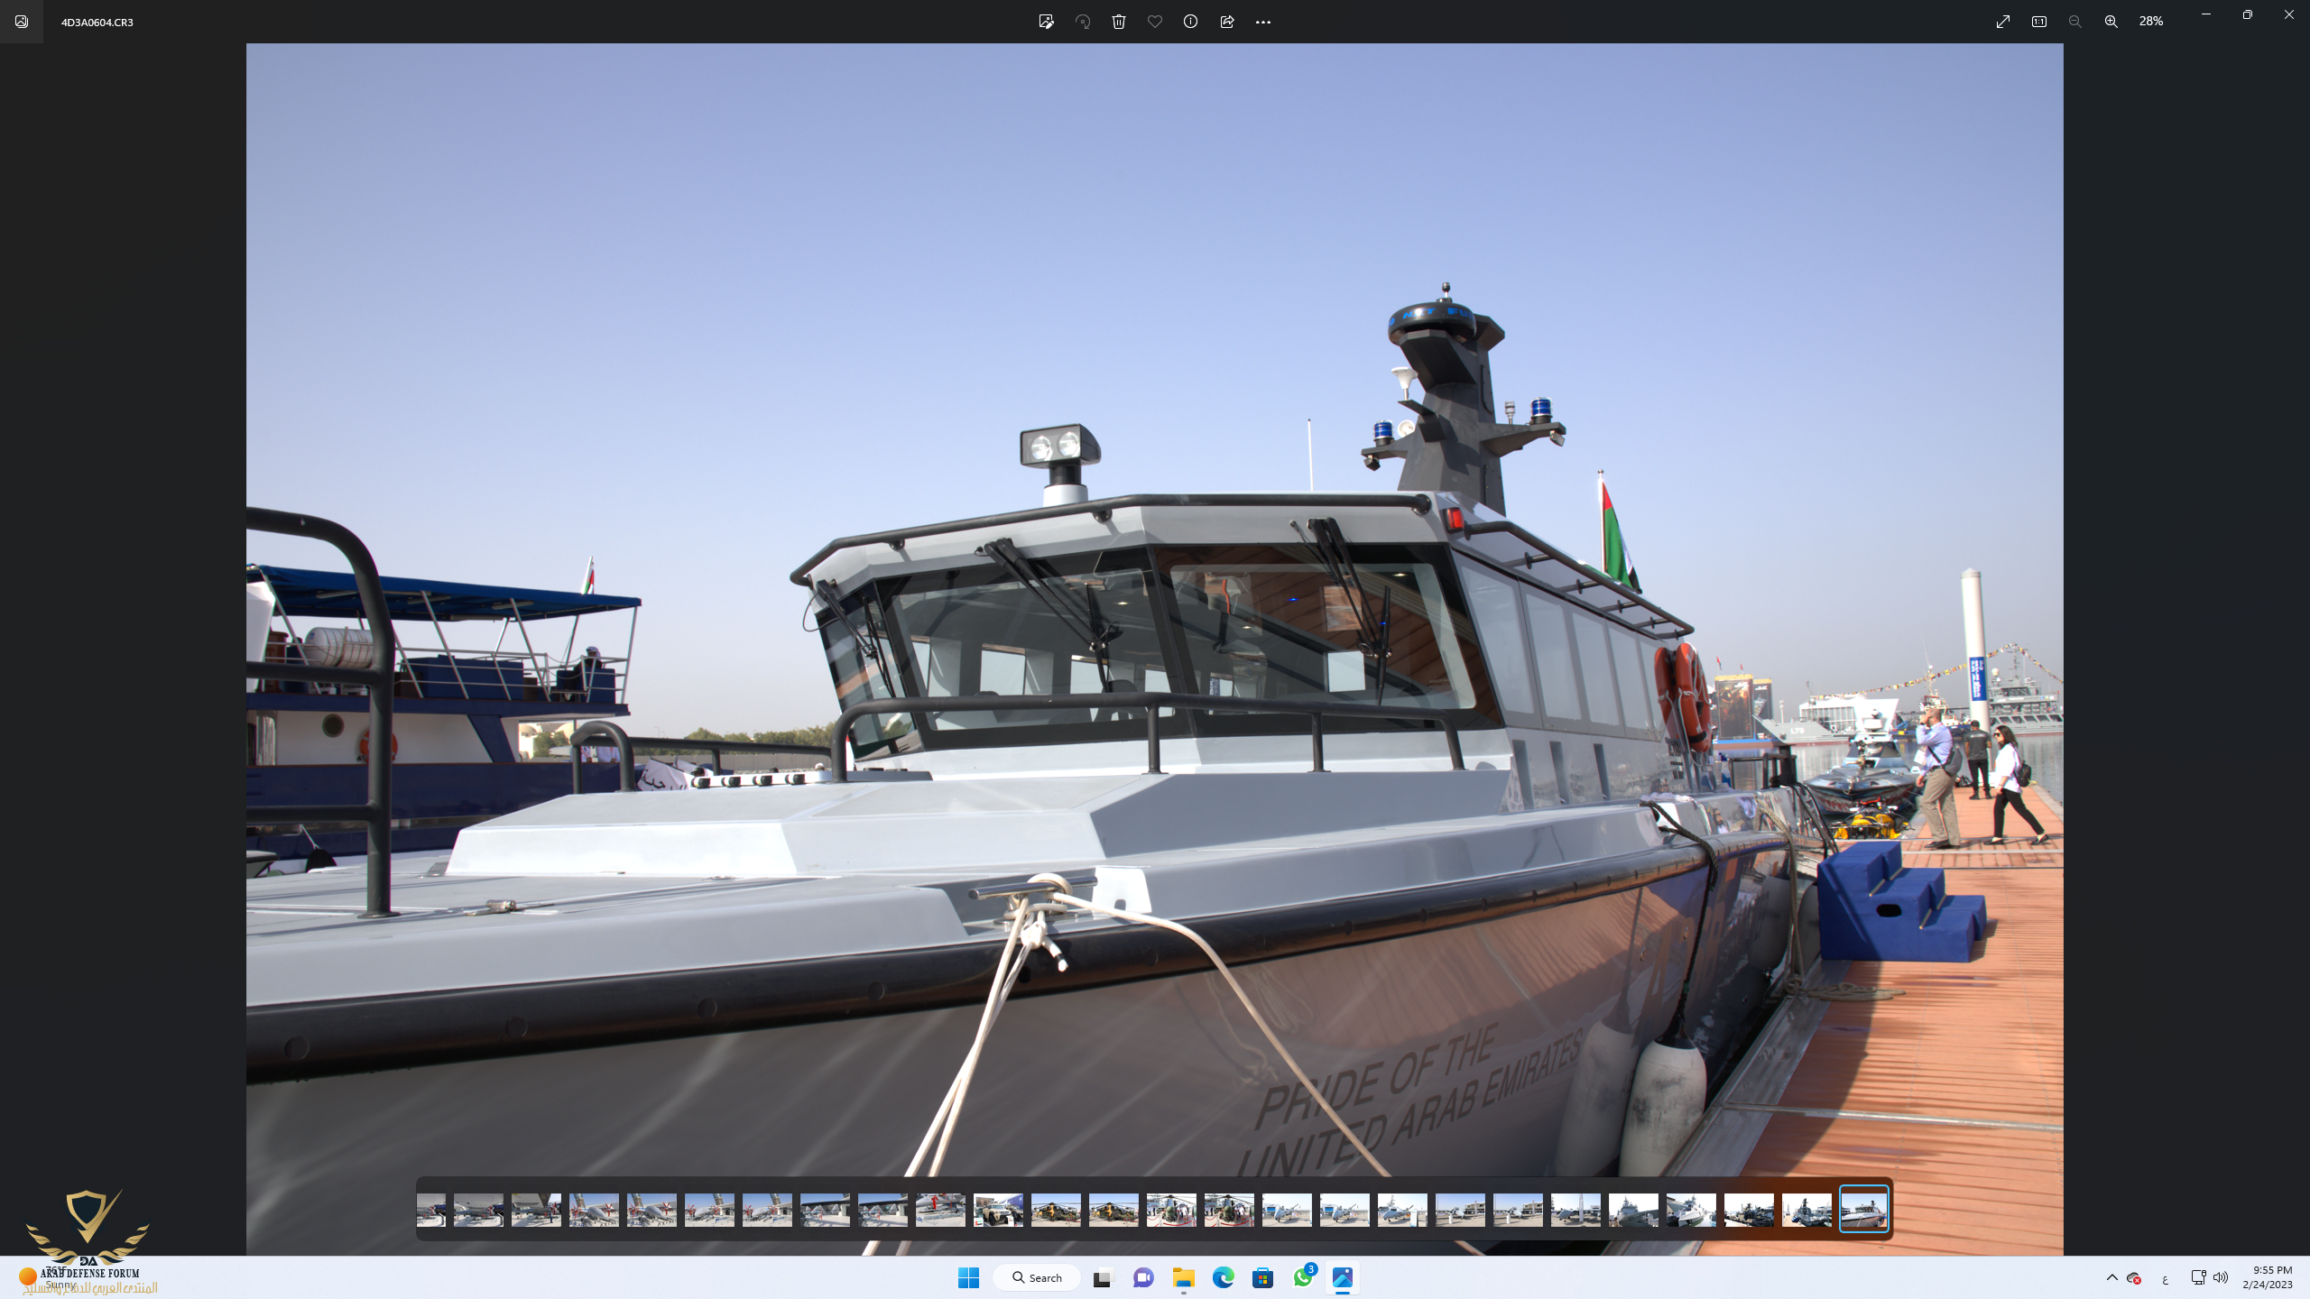The image size is (2310, 1299).
Task: Open the Windows Start menu
Action: (x=968, y=1277)
